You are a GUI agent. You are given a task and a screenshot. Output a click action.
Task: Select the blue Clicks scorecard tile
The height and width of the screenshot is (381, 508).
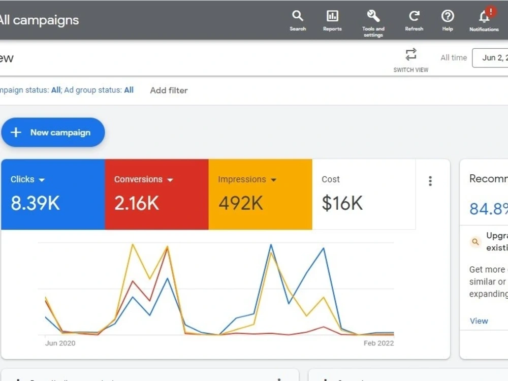(53, 195)
